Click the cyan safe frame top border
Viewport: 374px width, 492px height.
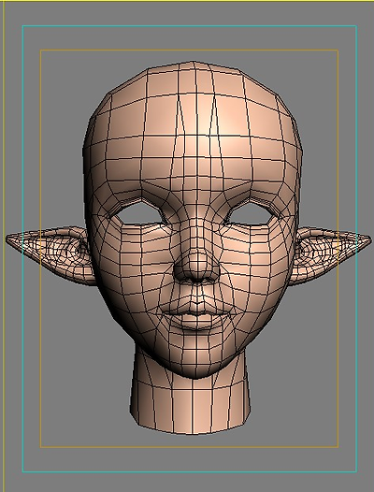pos(190,26)
